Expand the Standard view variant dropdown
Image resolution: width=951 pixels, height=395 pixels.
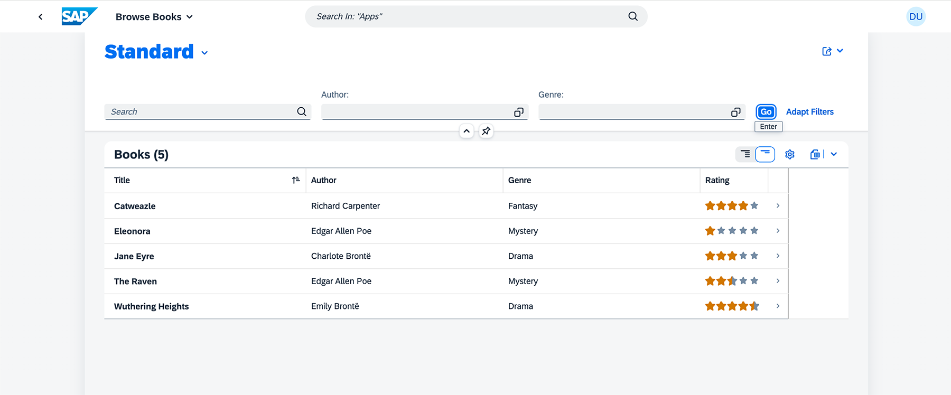coord(204,53)
